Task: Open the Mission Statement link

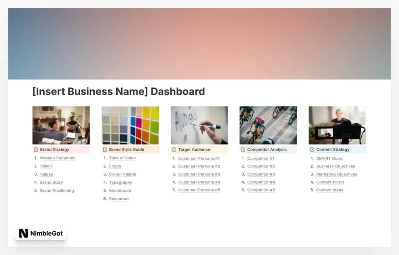Action: coord(58,158)
